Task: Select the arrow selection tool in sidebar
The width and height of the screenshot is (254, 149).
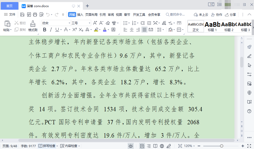Action: (249, 65)
